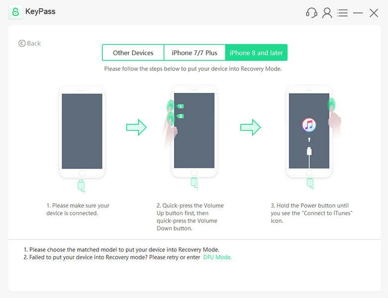Click the second phone volume buttons illustration
Screen dimensions: 388x298
click(194, 132)
